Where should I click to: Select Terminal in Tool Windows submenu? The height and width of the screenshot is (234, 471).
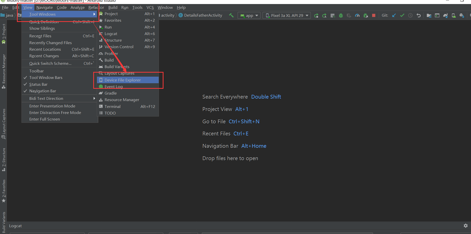pos(128,106)
